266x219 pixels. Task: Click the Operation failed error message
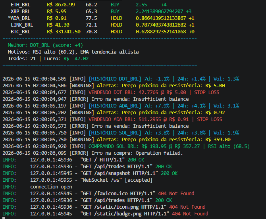pos(159,153)
